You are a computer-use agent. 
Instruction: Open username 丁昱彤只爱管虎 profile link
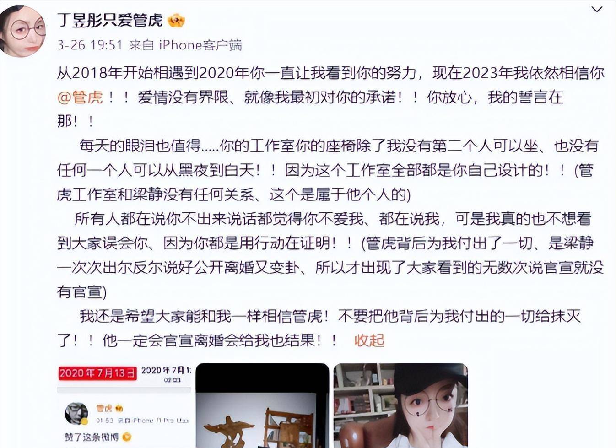[110, 20]
